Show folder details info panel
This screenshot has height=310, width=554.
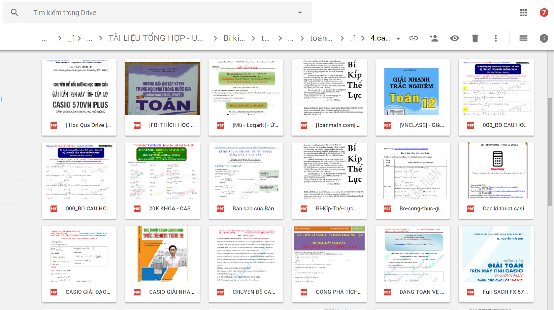[x=544, y=38]
